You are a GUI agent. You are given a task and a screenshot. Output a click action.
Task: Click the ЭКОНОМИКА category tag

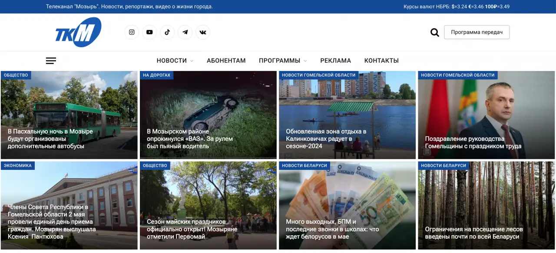pos(18,165)
